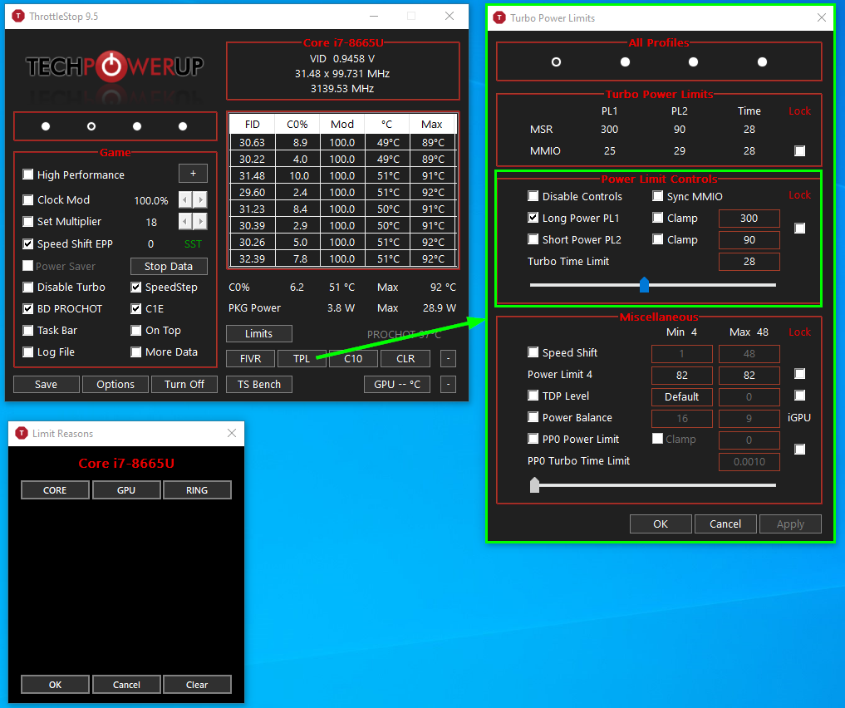Decrease Clock Mod with left arrow

(x=185, y=200)
